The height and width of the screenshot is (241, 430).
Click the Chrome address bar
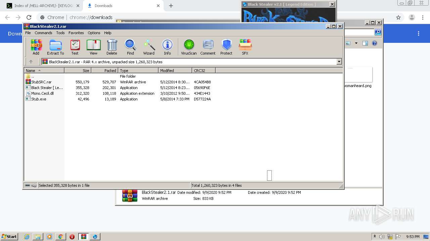click(215, 17)
